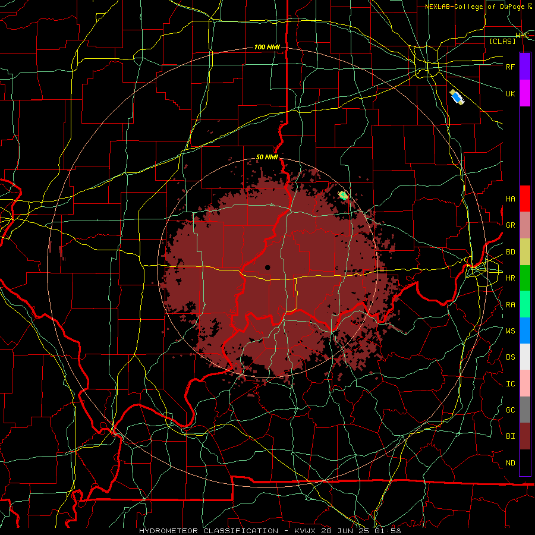The width and height of the screenshot is (535, 535).
Task: Select the GR pink legend color block
Action: coord(525,225)
